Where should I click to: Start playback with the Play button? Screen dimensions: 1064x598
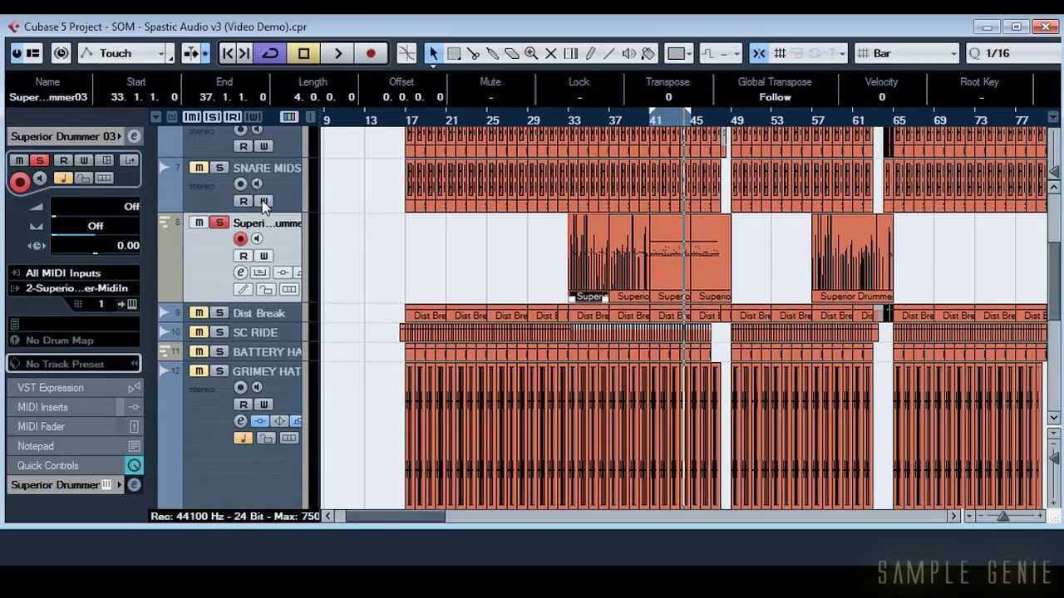tap(337, 53)
